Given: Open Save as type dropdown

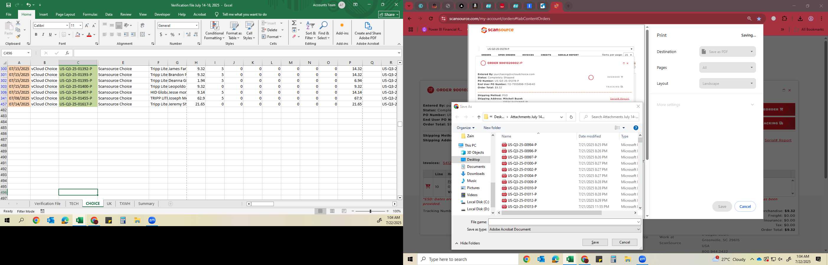Looking at the screenshot, I should (565, 229).
